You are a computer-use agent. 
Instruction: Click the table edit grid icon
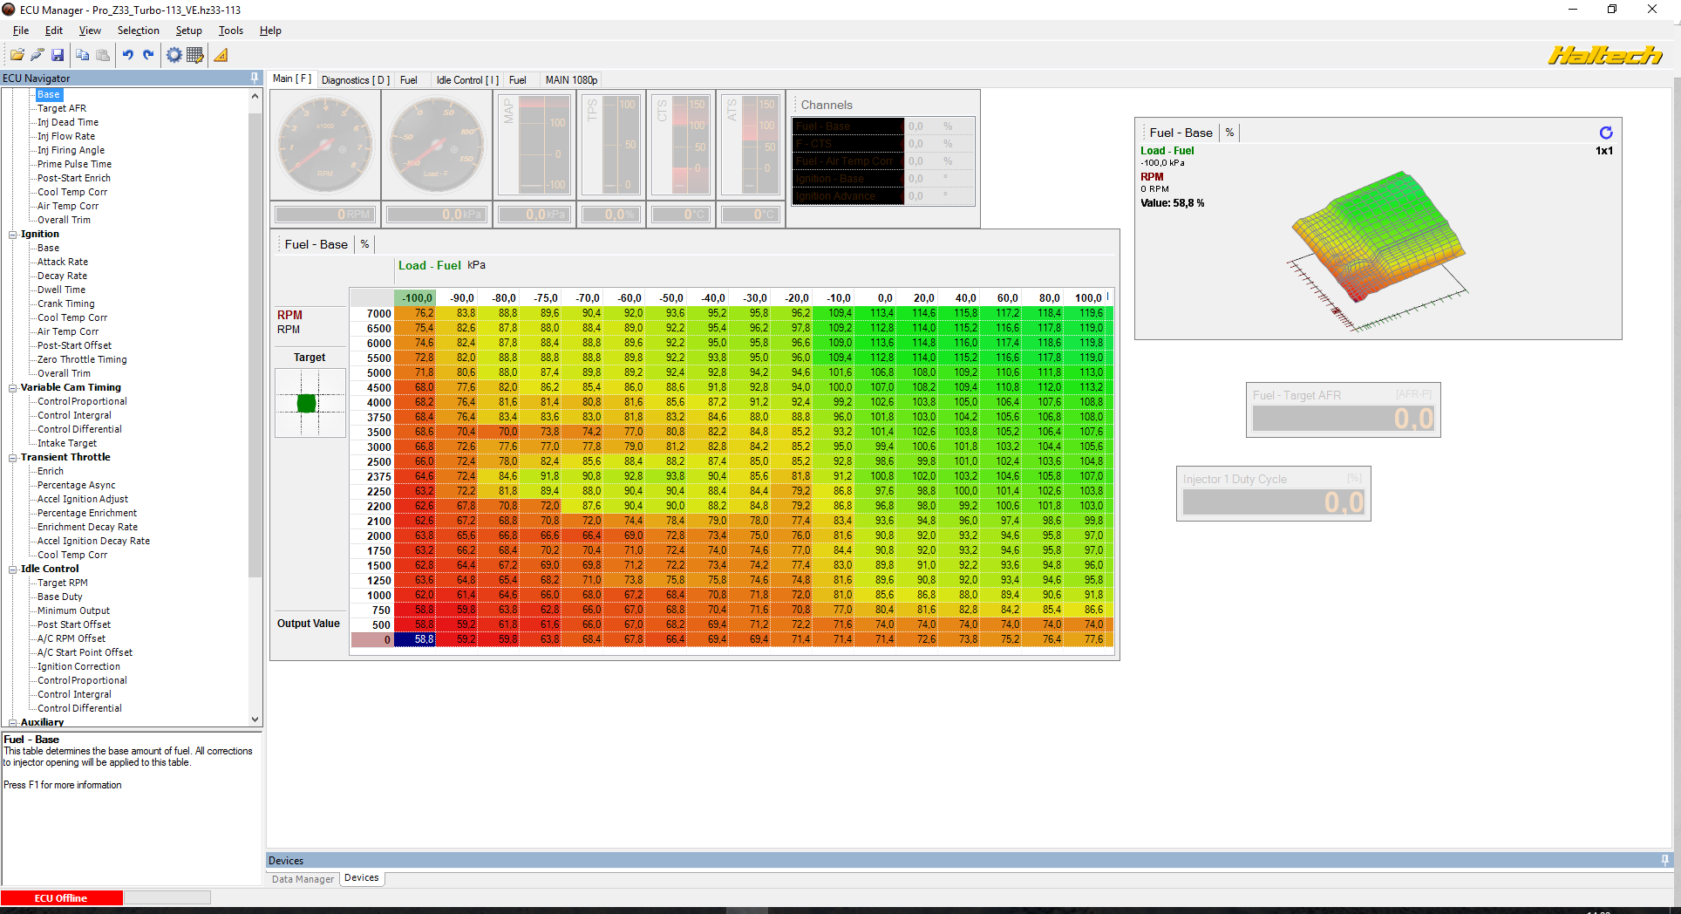[x=195, y=55]
